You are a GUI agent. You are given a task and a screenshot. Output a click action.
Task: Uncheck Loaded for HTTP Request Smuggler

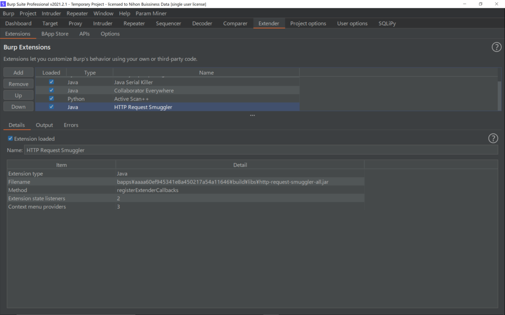[x=51, y=107]
